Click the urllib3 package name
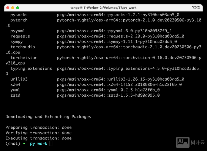This screenshot has width=207, height=151. click(x=19, y=79)
